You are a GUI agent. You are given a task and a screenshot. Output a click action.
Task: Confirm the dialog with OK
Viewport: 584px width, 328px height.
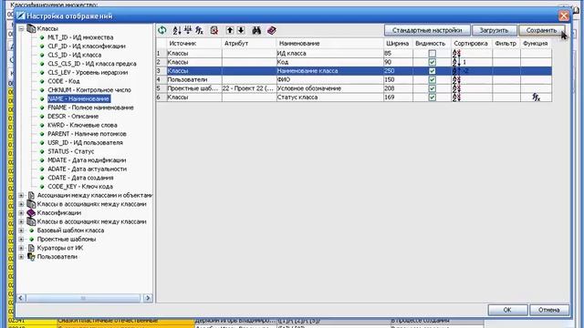point(507,310)
